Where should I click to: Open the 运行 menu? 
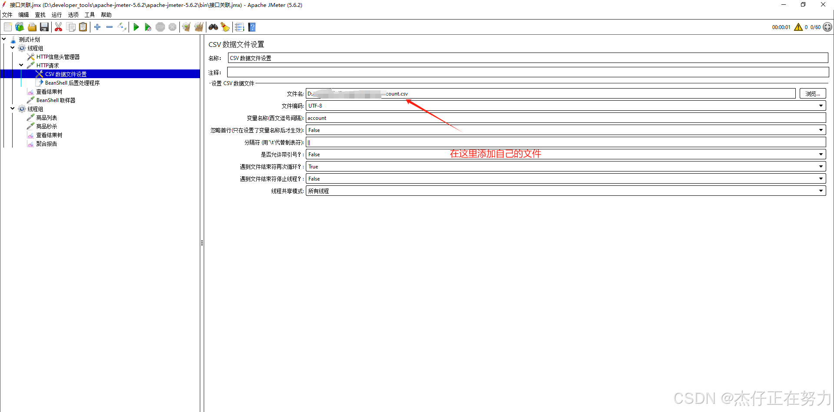(x=56, y=15)
